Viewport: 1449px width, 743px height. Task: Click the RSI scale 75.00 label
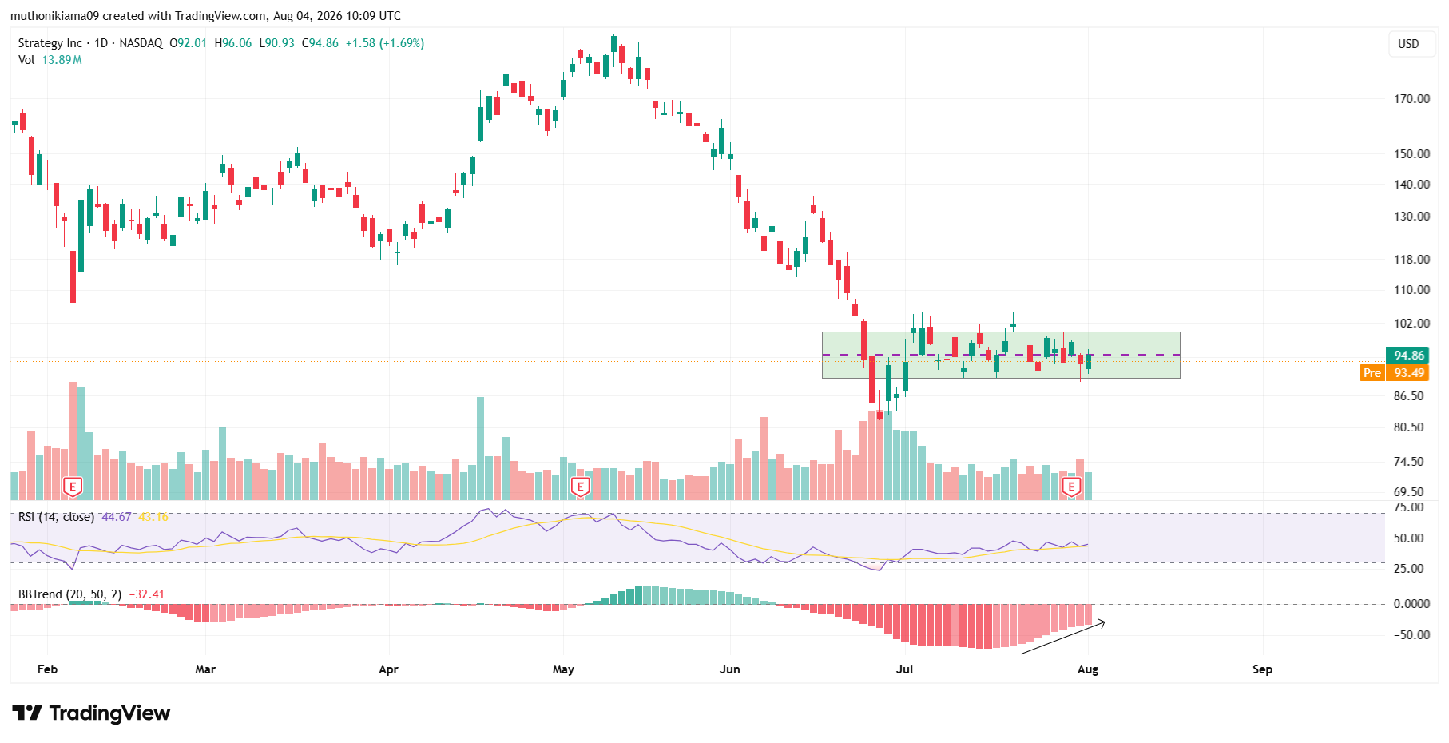click(1408, 507)
